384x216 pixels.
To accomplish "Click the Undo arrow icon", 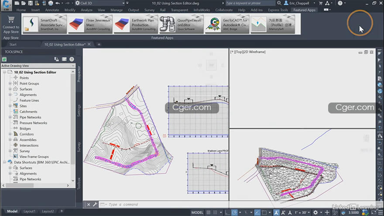I will coord(58,3).
